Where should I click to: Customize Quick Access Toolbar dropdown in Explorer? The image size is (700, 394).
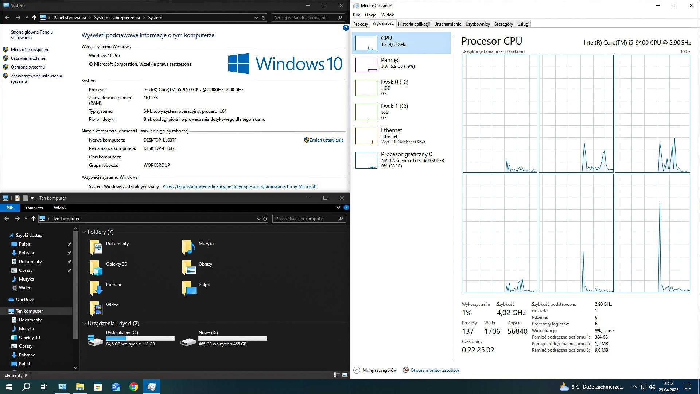click(32, 198)
